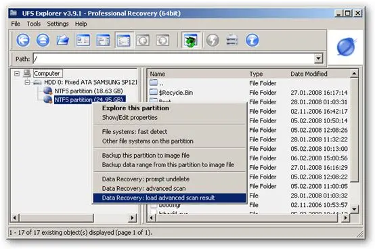Select Data Recovery: advanced scan
375x249 pixels.
point(170,188)
